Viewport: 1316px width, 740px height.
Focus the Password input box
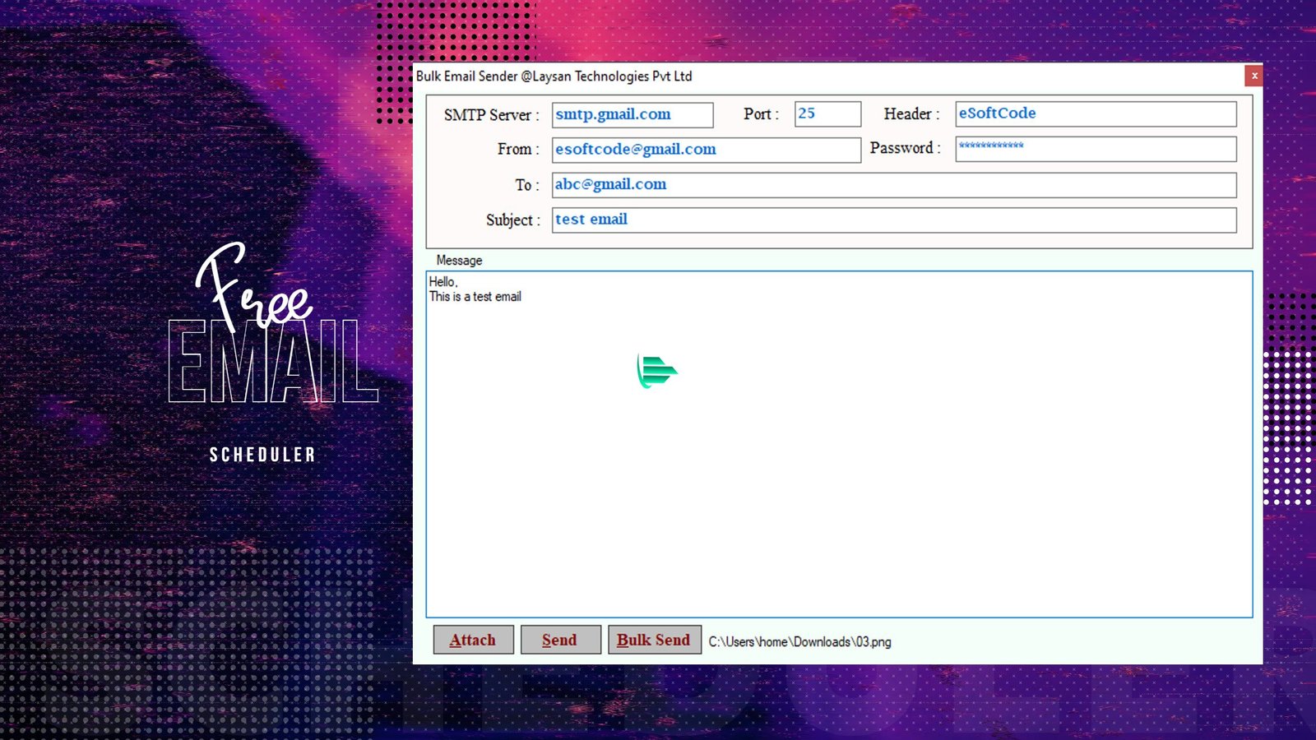click(x=1095, y=149)
